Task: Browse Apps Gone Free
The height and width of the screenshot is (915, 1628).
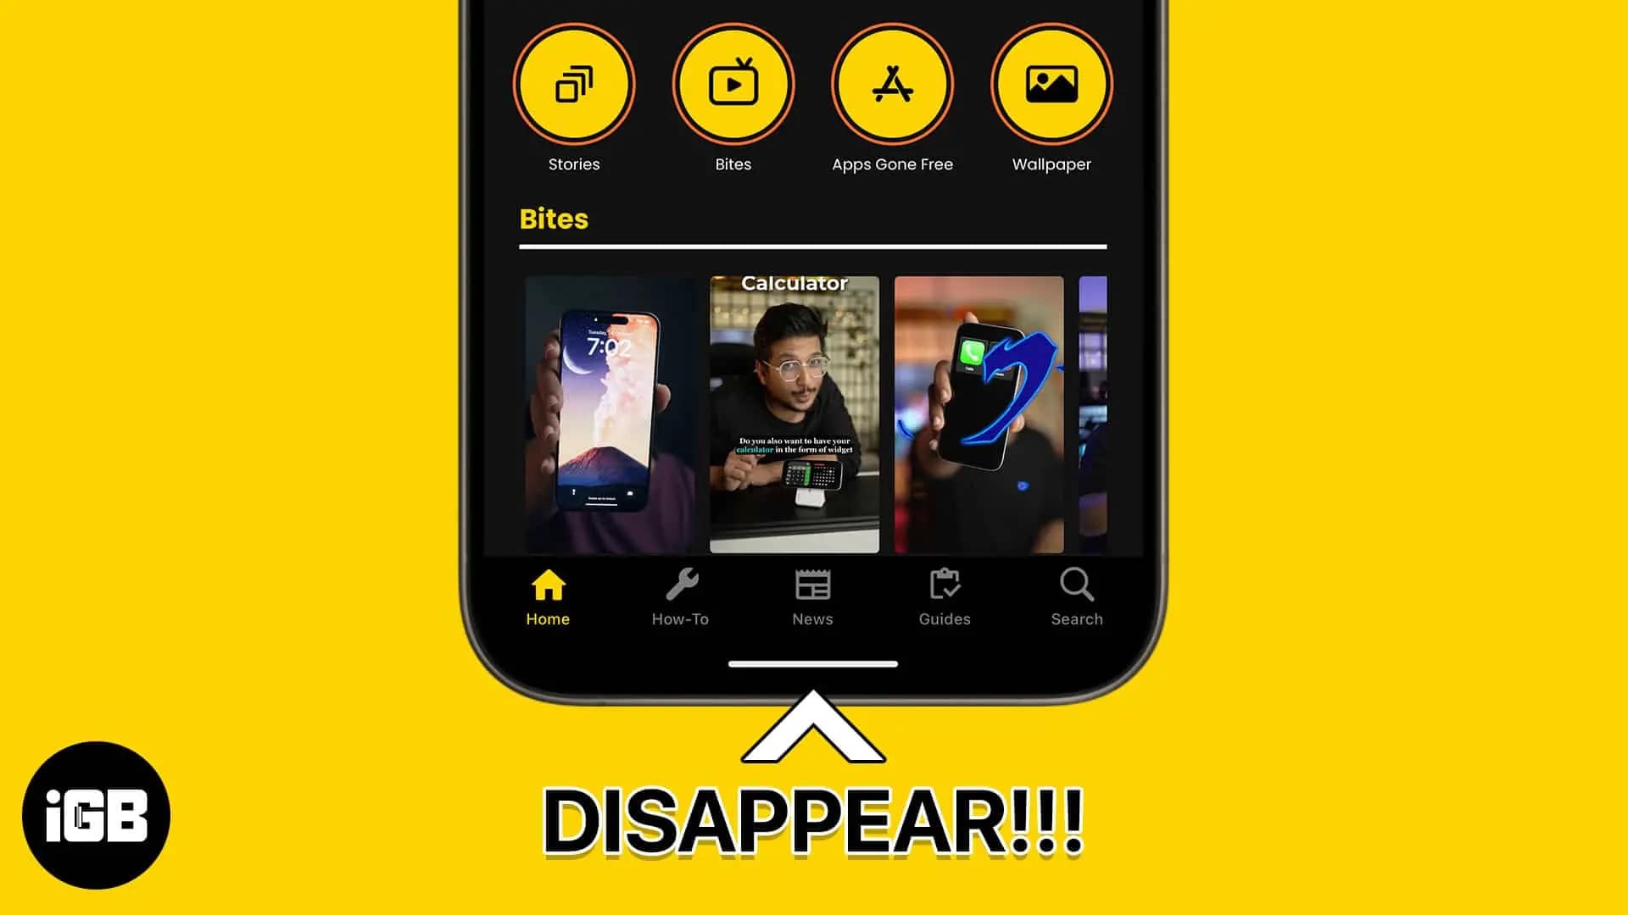Action: [x=892, y=85]
